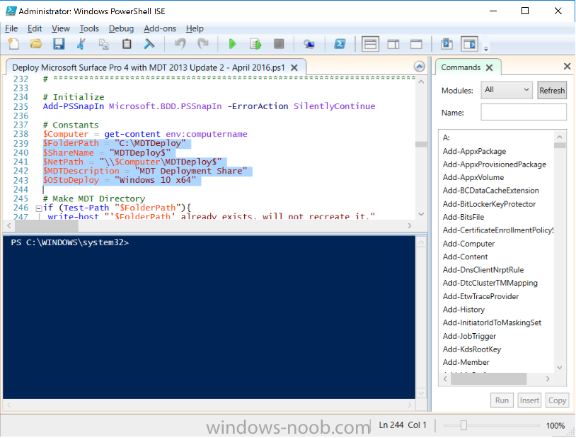The width and height of the screenshot is (576, 438).
Task: Clear the console pane with the toolbar icon
Action: (149, 44)
